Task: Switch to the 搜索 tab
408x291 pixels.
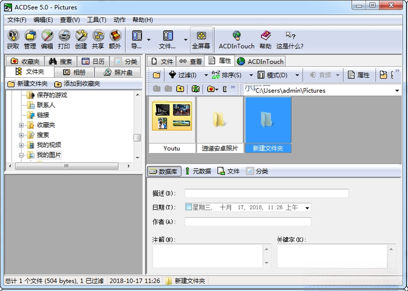Action: (x=61, y=61)
